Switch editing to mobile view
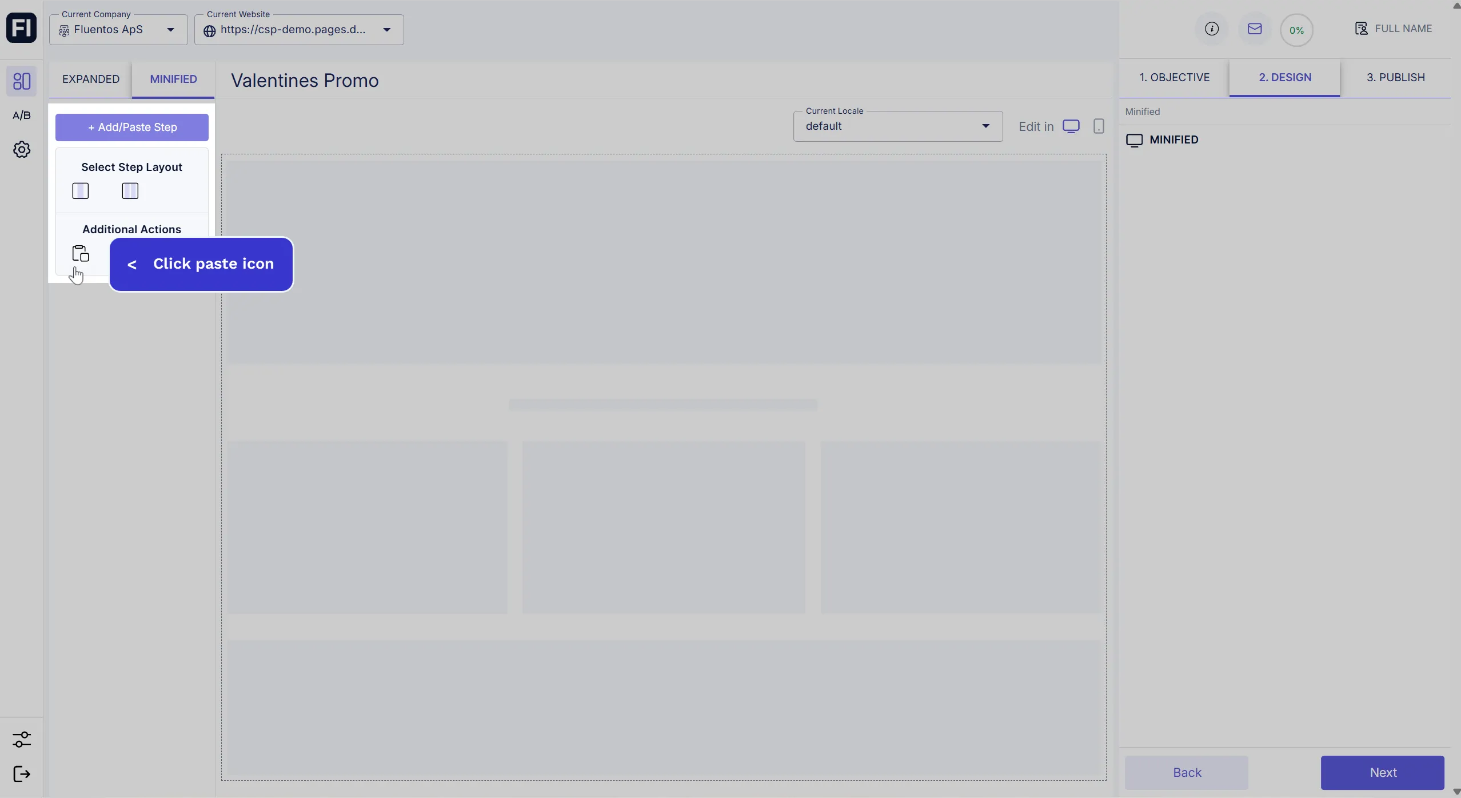The image size is (1461, 798). [1099, 126]
